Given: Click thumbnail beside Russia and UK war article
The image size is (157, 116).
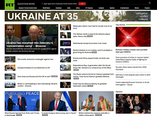Looking at the screenshot, I should [x=10, y=76].
